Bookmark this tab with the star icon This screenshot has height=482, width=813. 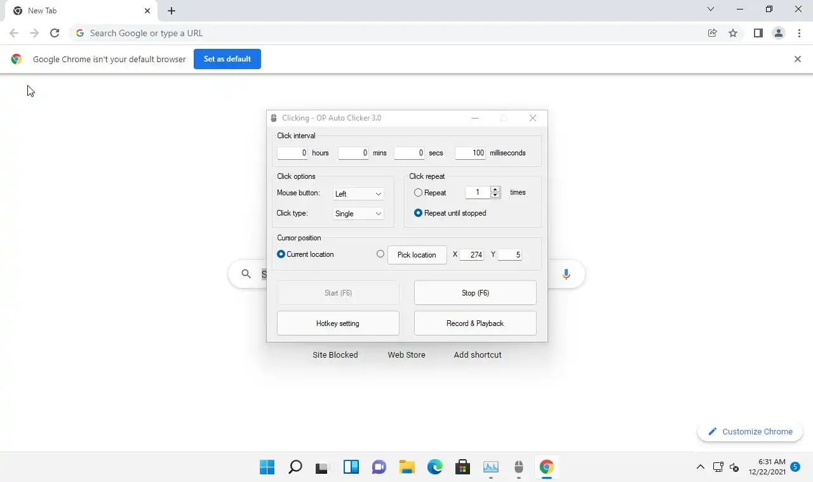tap(733, 33)
